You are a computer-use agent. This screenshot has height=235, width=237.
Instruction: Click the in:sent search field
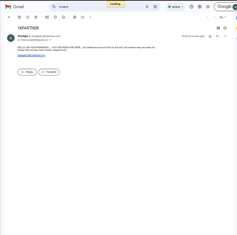[101, 7]
